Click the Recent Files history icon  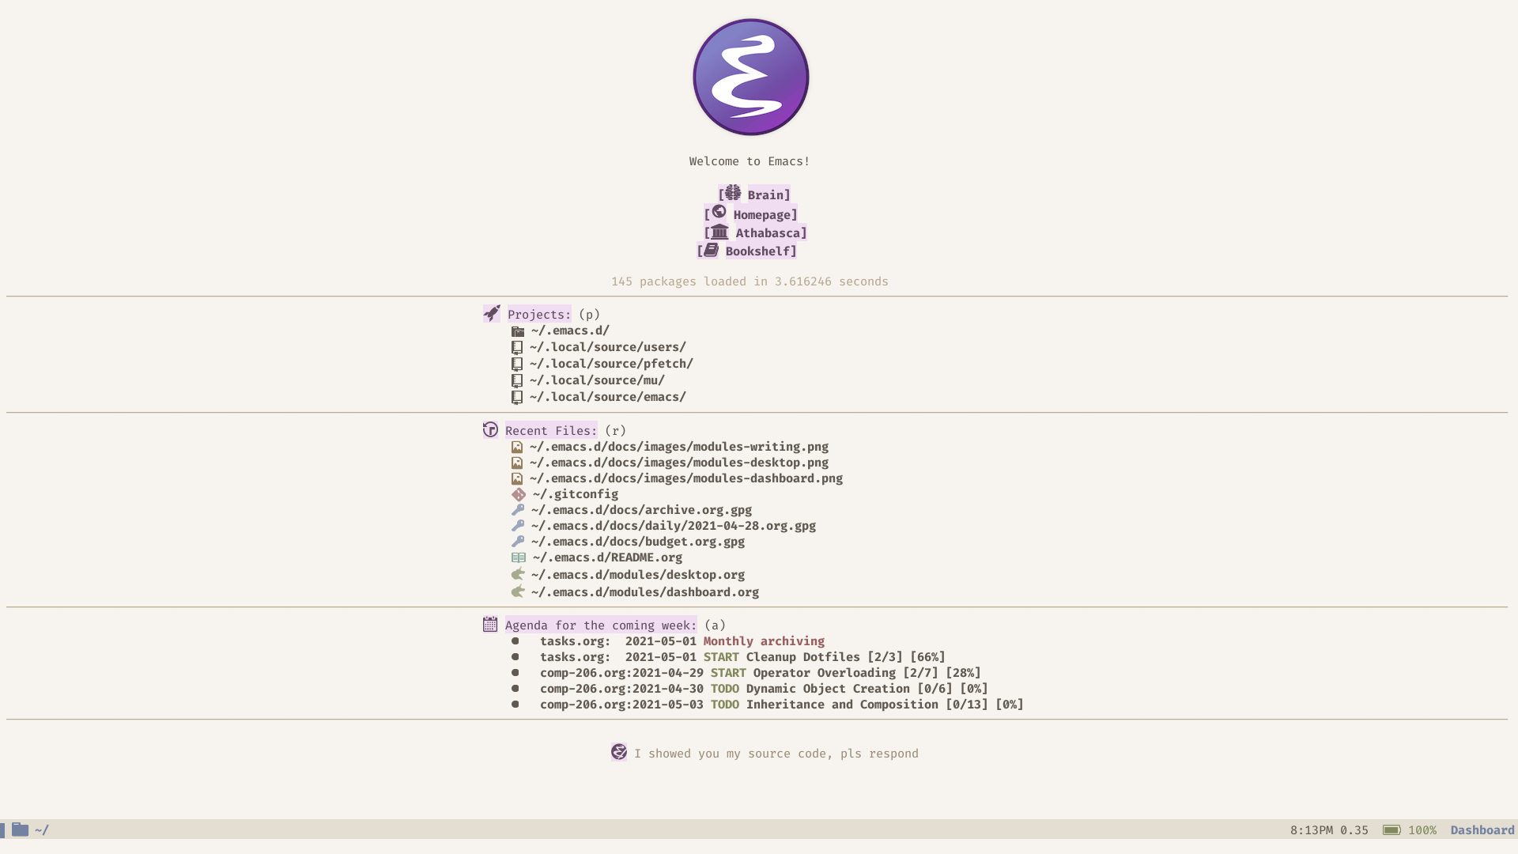(490, 429)
